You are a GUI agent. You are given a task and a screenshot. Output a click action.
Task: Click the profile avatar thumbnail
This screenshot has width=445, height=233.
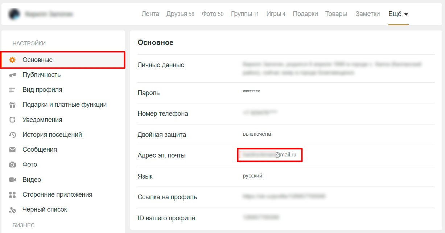click(15, 14)
